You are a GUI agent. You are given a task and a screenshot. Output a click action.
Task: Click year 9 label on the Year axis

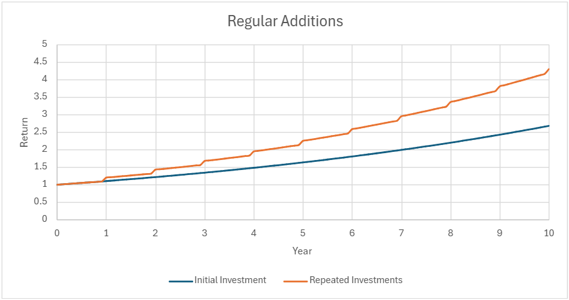click(500, 234)
